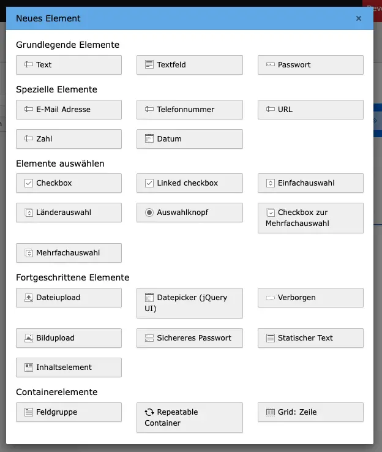
Task: Click the Dateiupload upload icon
Action: [x=29, y=298]
